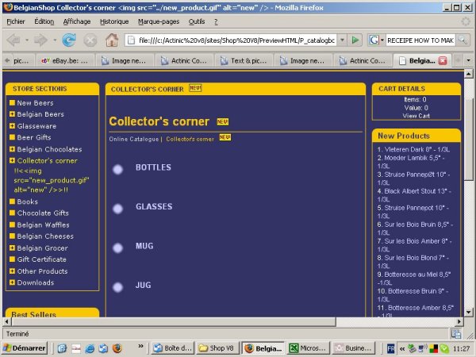Click the round bullet beside MUG
The width and height of the screenshot is (476, 357).
(117, 248)
